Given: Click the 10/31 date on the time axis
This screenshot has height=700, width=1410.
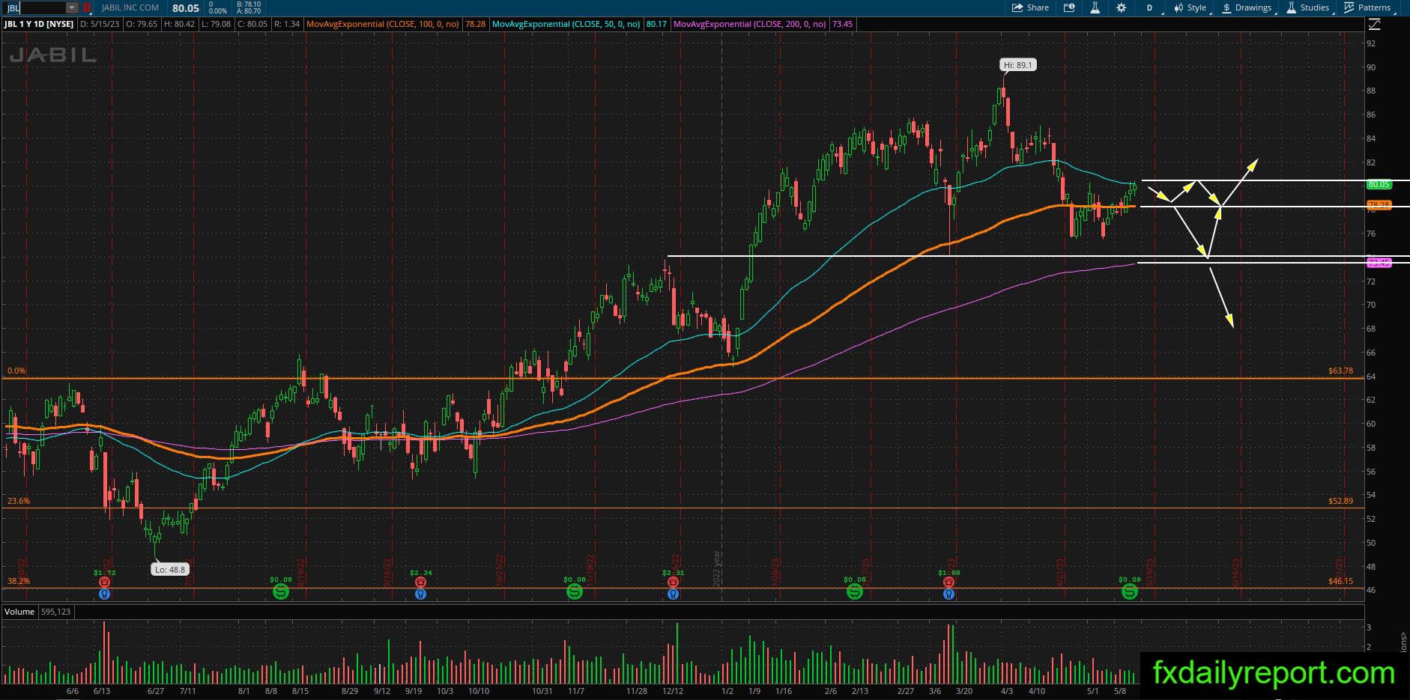Looking at the screenshot, I should (x=542, y=691).
